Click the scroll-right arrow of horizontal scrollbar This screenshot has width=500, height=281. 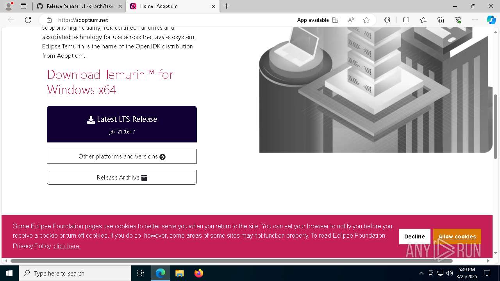point(488,261)
